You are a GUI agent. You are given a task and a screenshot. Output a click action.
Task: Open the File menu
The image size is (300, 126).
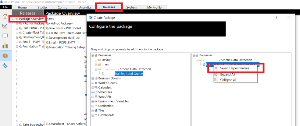click(x=6, y=7)
